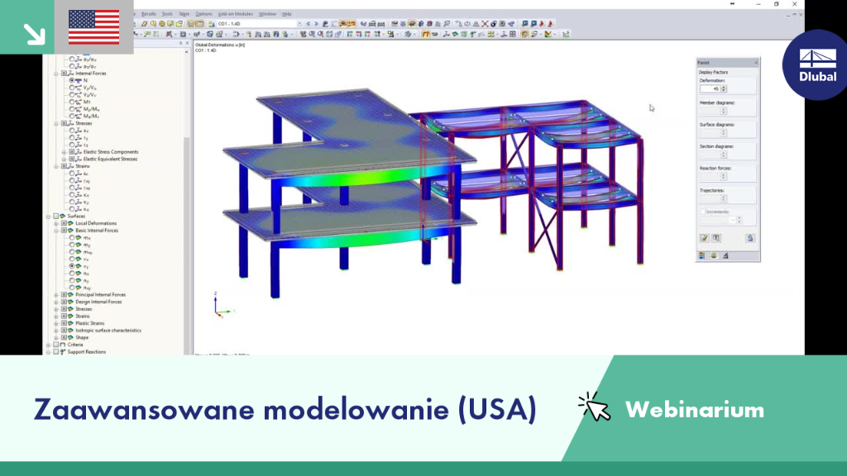Collapse the Basic Internal Forces node
This screenshot has height=476, width=847.
click(x=56, y=231)
